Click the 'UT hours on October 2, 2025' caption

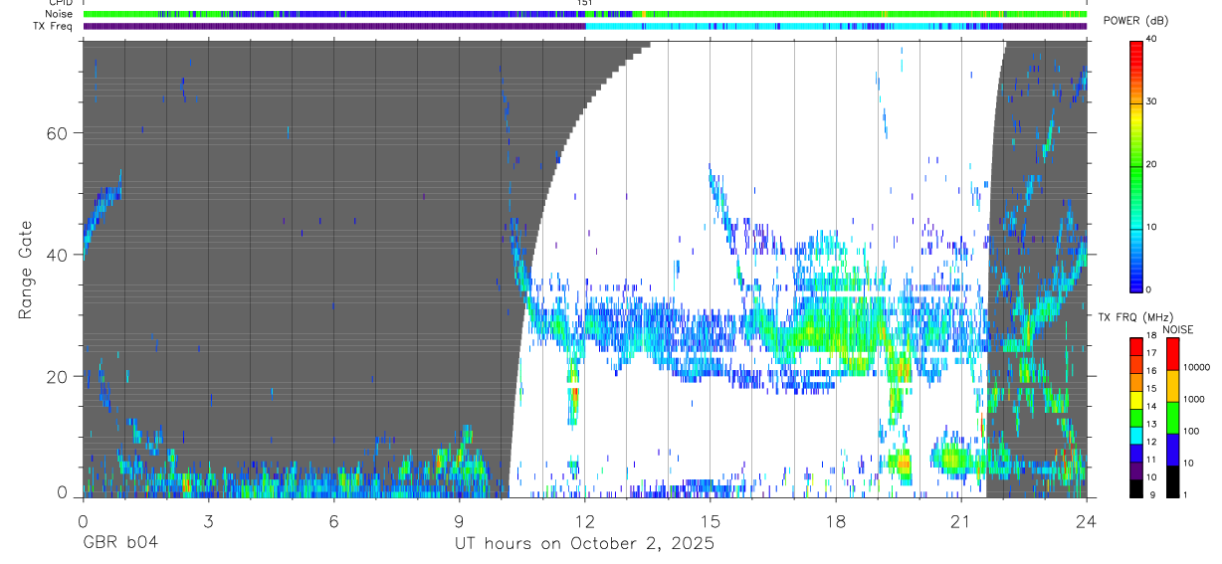(584, 544)
